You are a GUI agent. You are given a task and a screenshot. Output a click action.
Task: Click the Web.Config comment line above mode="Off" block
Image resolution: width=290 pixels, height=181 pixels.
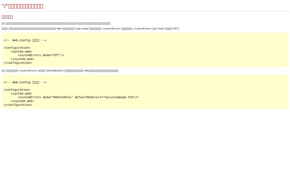[25, 40]
